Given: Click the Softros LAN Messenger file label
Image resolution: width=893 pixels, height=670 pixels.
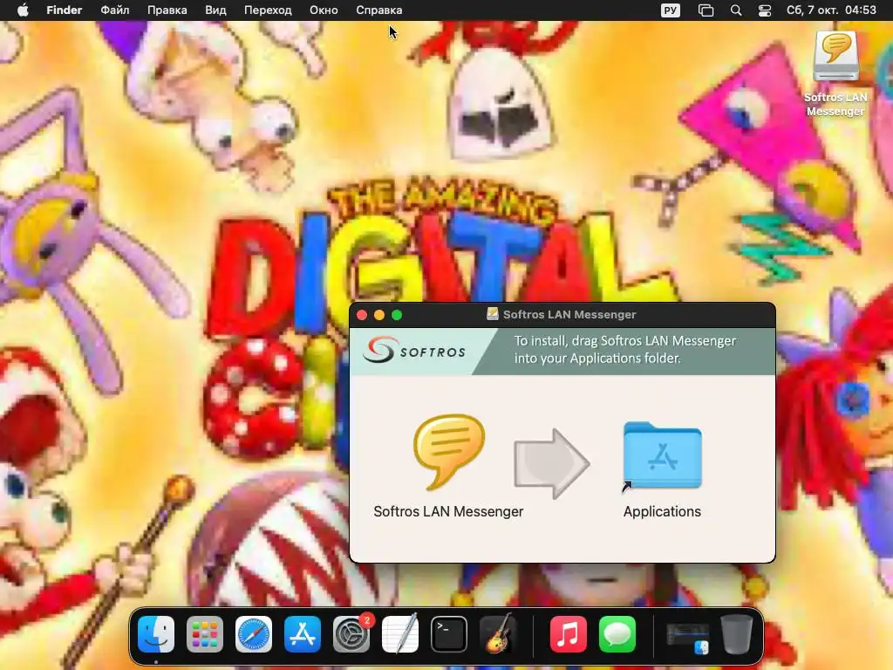Looking at the screenshot, I should (448, 511).
